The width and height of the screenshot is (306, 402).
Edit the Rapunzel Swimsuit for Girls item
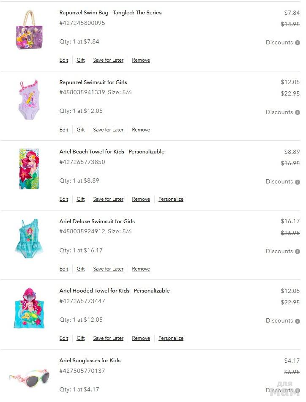(x=64, y=130)
